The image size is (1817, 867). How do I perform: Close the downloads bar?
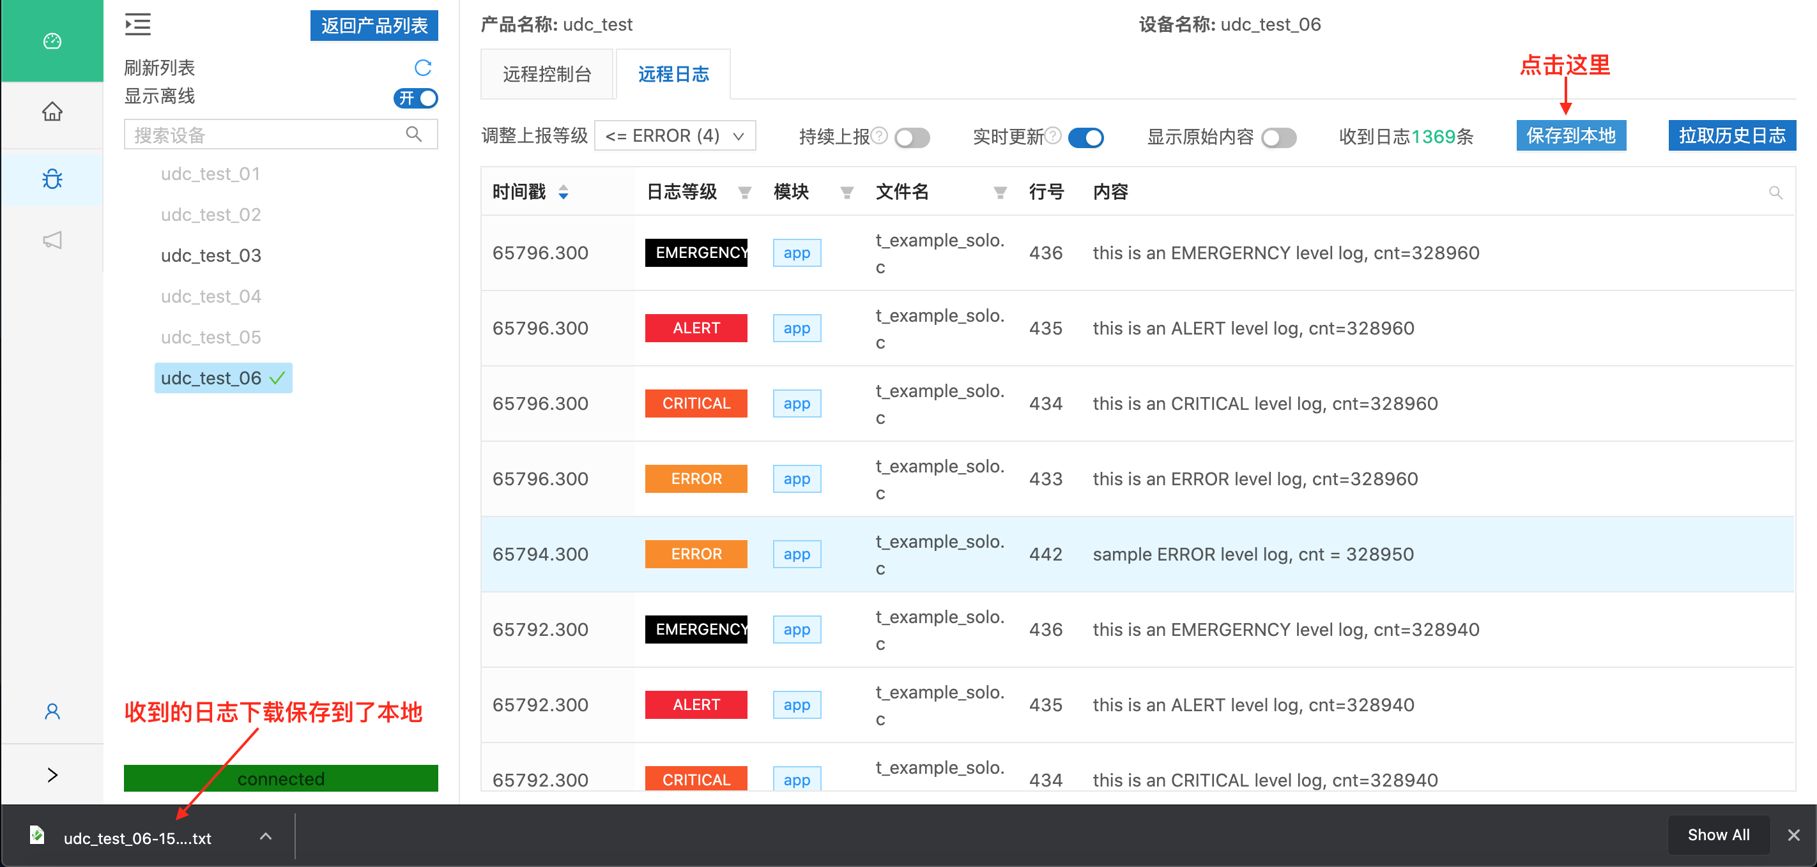click(x=1794, y=835)
